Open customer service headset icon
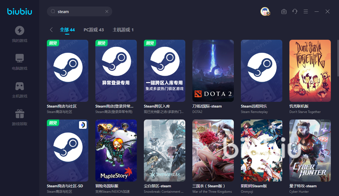Screen dimensions: 339x196 pyautogui.click(x=295, y=11)
